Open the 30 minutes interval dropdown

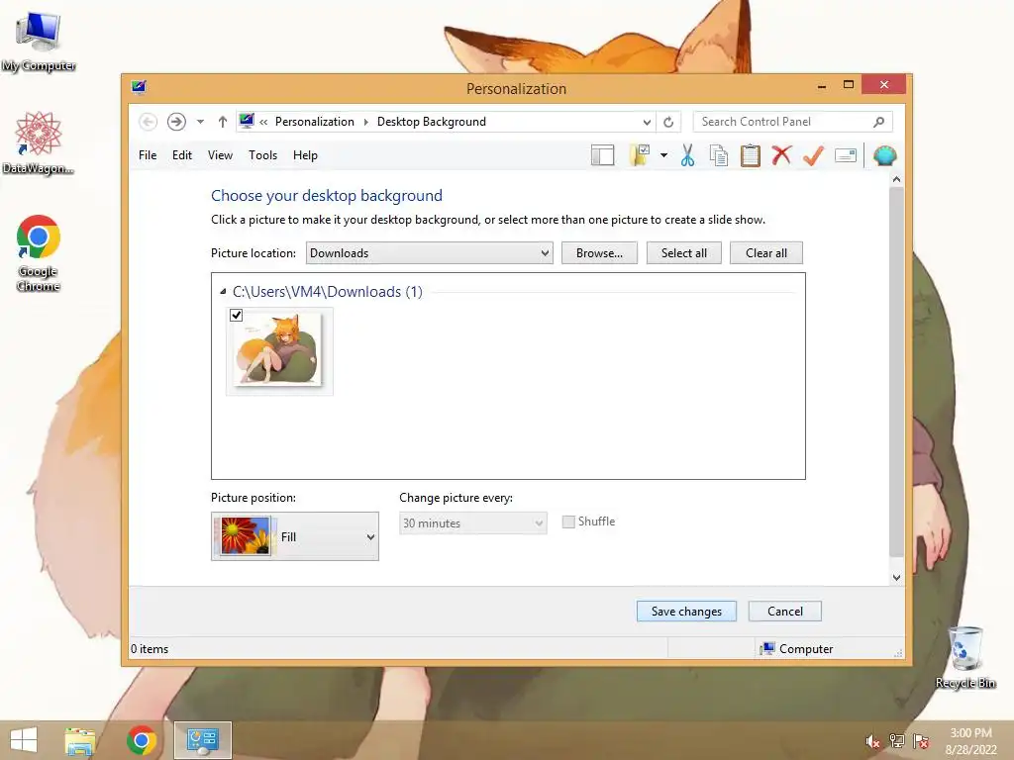pos(472,522)
